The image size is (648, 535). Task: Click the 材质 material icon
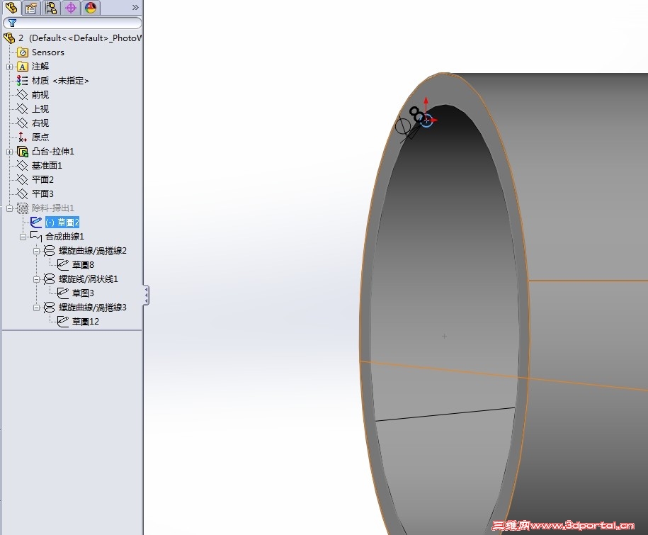[23, 81]
